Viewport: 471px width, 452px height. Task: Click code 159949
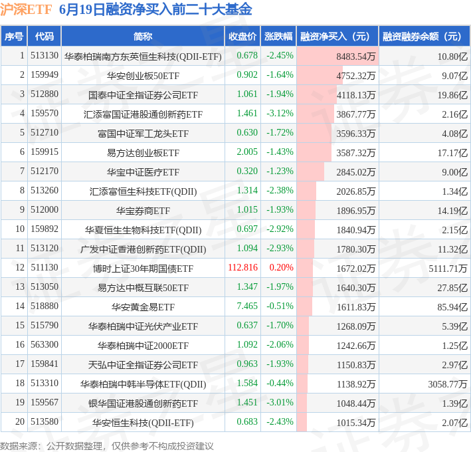pyautogui.click(x=45, y=75)
